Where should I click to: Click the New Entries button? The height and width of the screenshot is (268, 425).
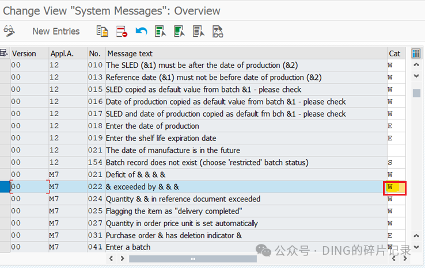tap(56, 32)
